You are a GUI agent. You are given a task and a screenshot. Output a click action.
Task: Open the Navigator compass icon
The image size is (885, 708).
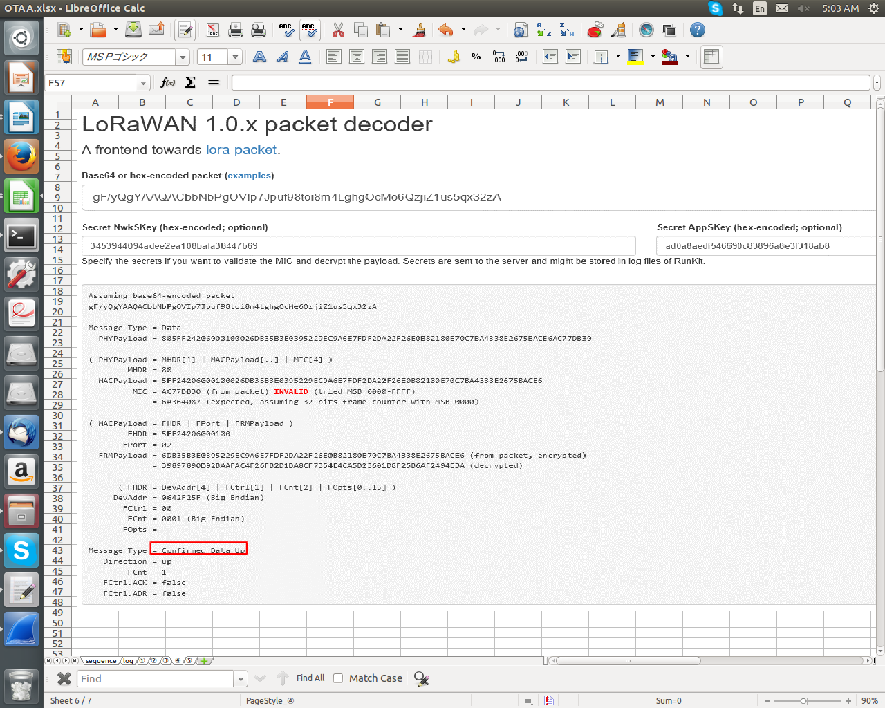point(646,30)
